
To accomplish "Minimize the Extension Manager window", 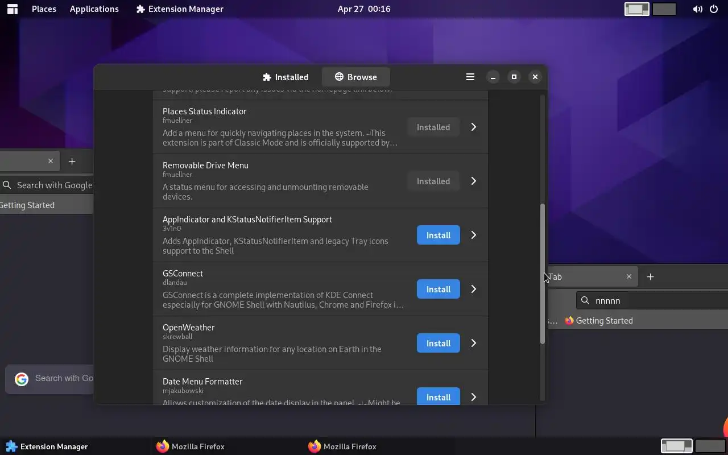I will point(493,77).
